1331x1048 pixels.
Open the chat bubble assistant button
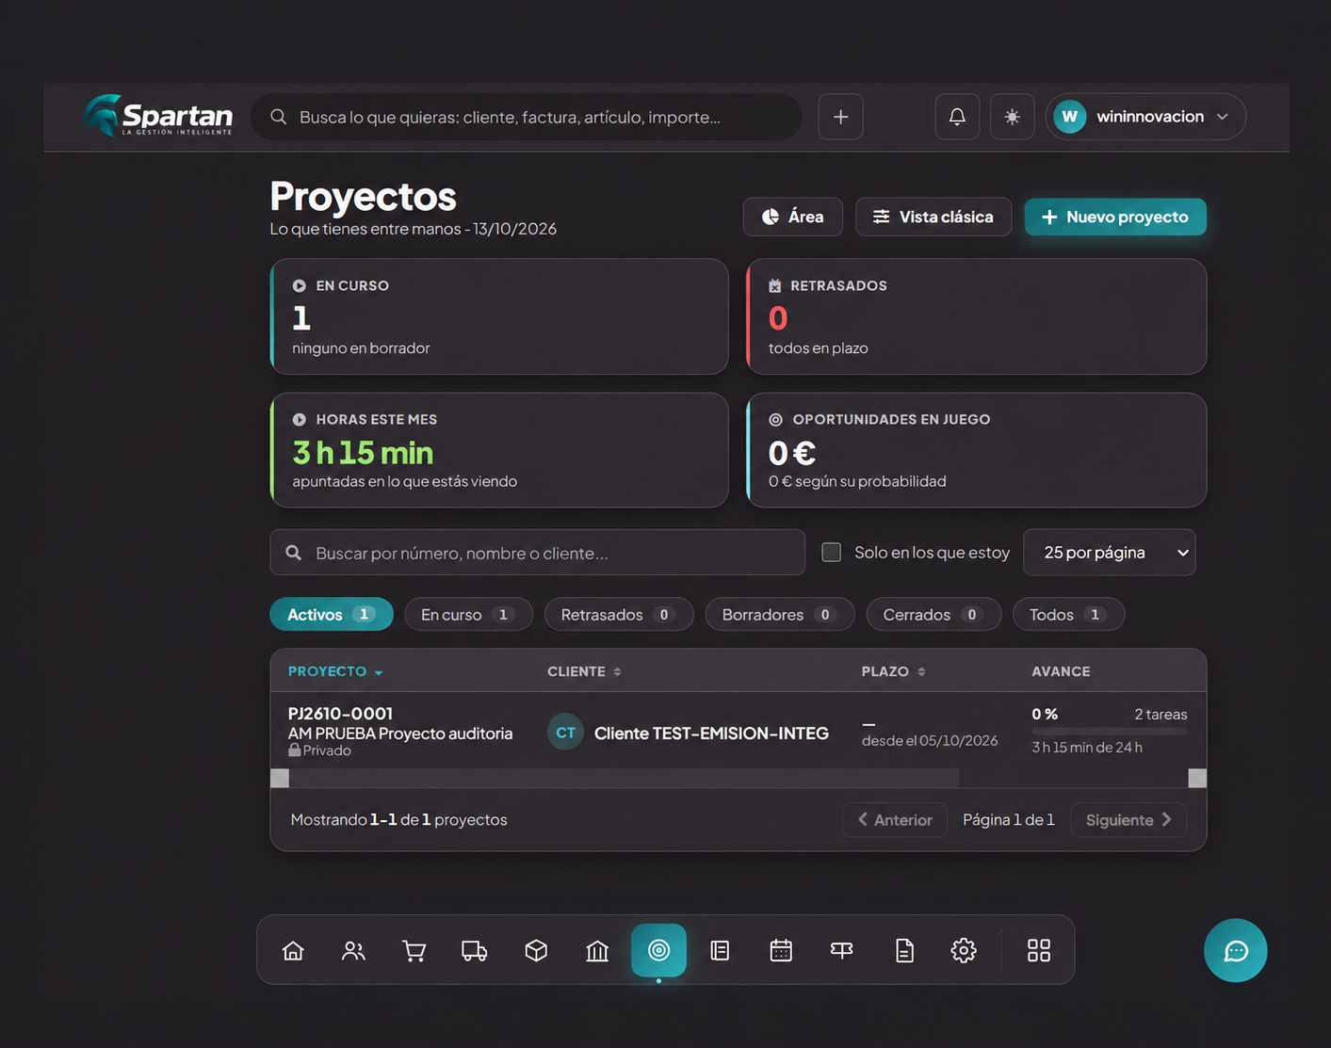tap(1236, 950)
